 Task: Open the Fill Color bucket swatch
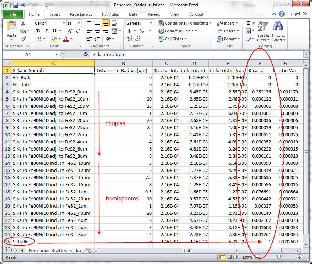(54, 39)
